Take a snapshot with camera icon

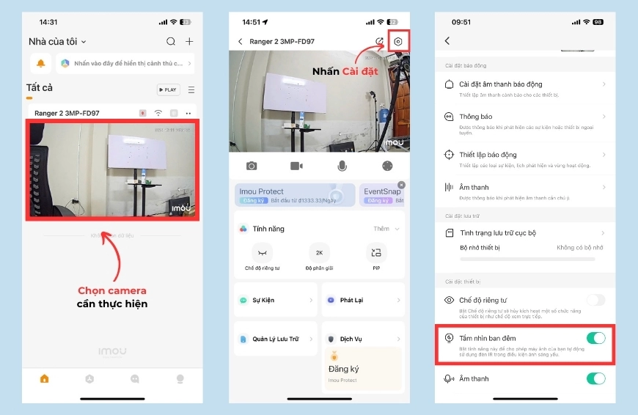tap(252, 166)
